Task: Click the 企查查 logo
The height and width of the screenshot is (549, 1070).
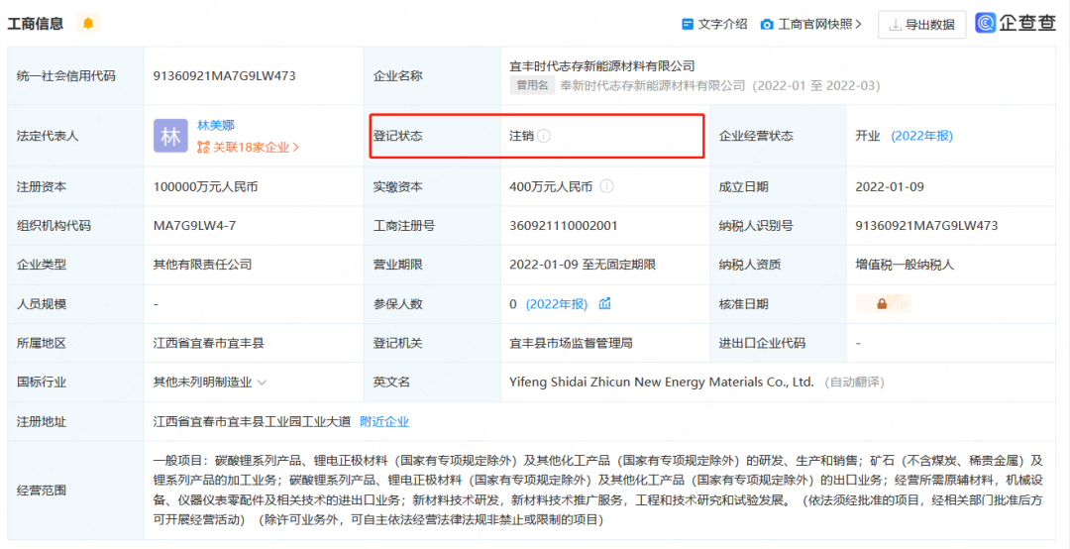Action: tap(1016, 23)
